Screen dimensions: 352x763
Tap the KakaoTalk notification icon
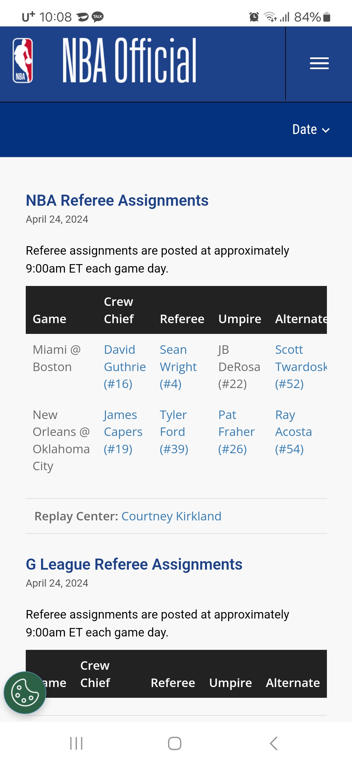click(97, 17)
